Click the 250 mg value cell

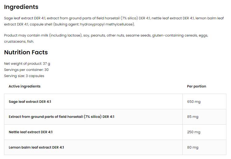193,132
